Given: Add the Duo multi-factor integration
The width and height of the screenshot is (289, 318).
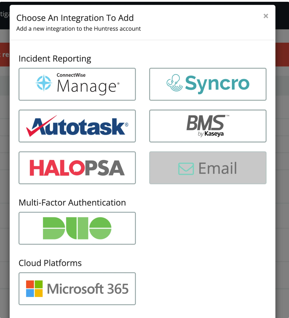Looking at the screenshot, I should pos(77,228).
